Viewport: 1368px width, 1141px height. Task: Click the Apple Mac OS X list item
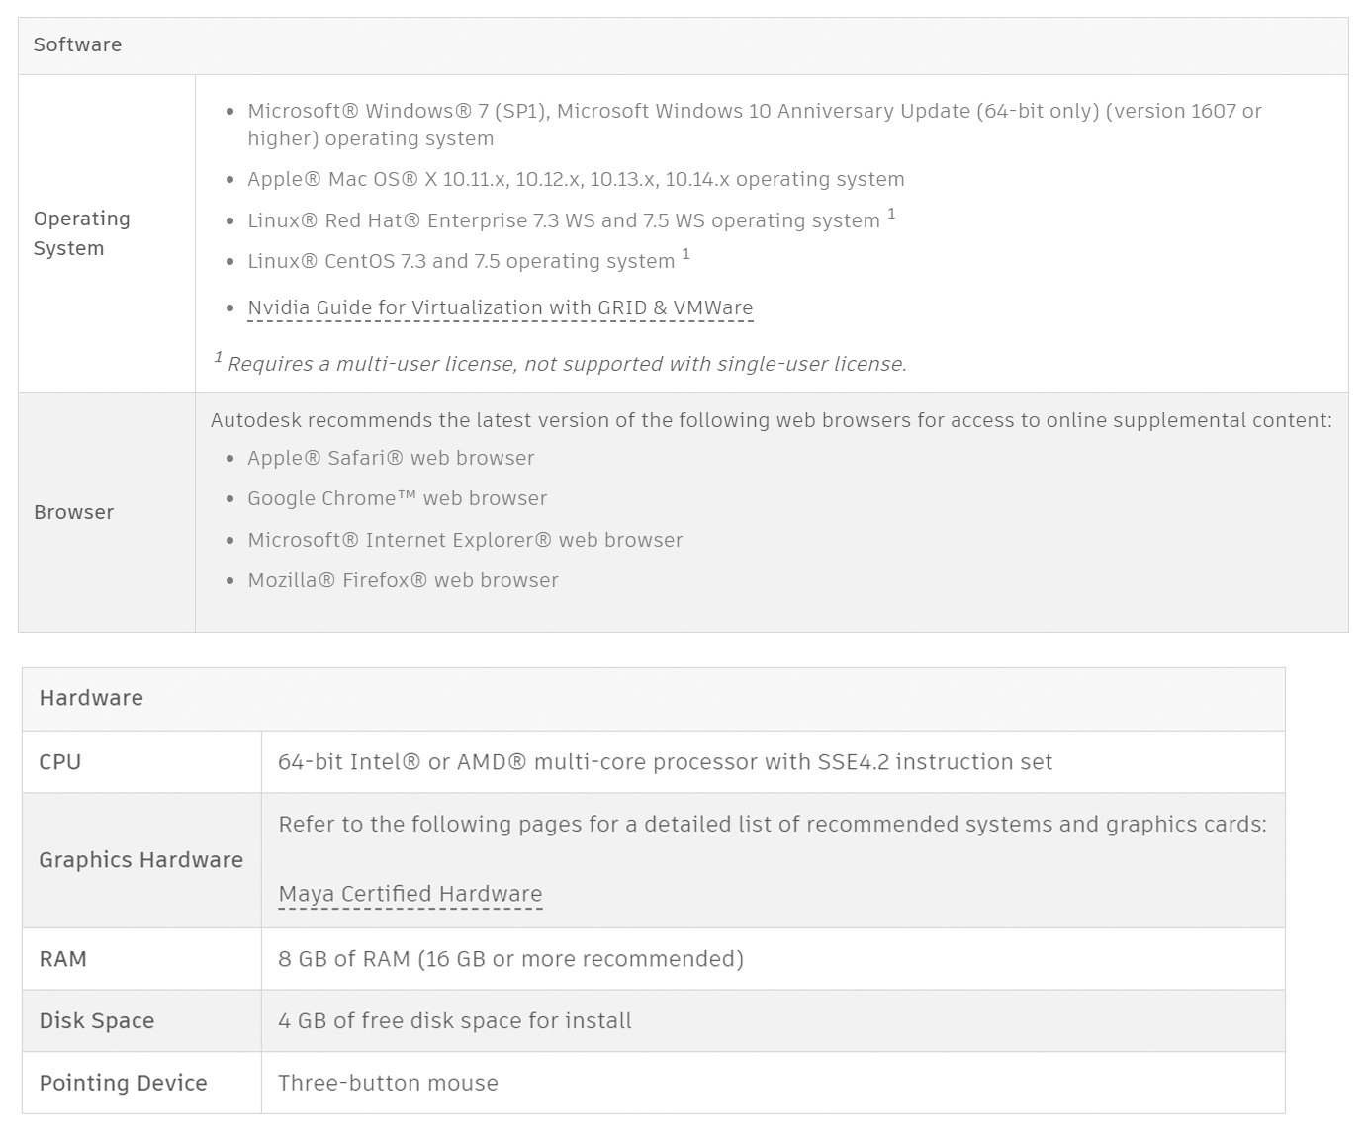pos(576,179)
